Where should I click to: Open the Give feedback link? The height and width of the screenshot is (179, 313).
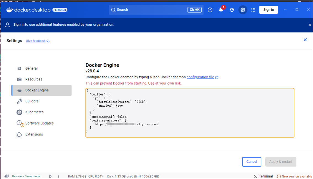point(38,41)
